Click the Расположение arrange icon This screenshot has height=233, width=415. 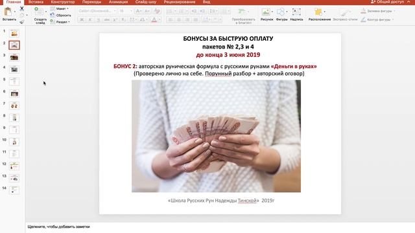point(318,12)
